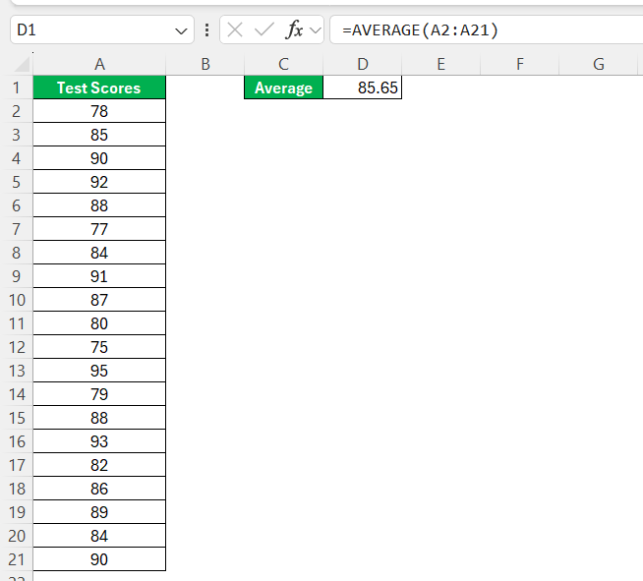Select cell A4 containing 90
This screenshot has width=643, height=581.
pyautogui.click(x=99, y=158)
